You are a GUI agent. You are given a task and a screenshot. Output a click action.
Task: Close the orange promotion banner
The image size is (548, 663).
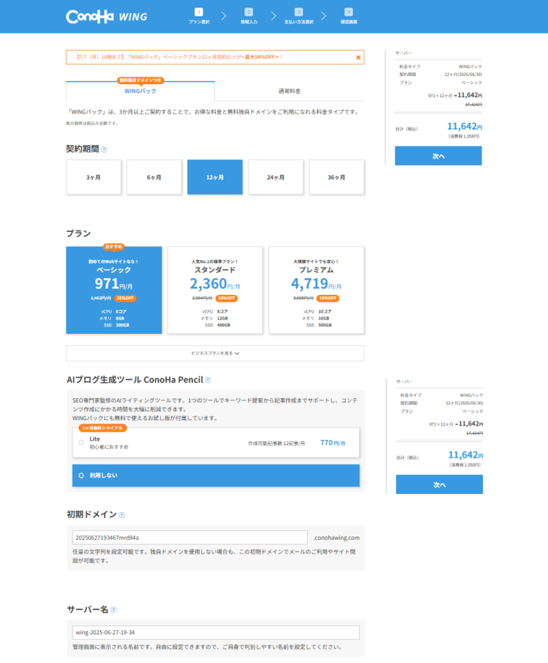coord(358,57)
